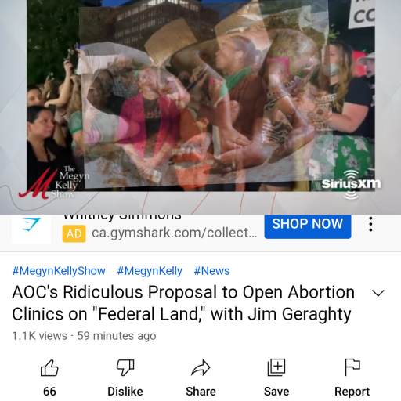Image resolution: width=401 pixels, height=401 pixels.
Task: Tap the SiriusXM logo in video
Action: click(x=351, y=184)
